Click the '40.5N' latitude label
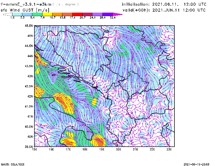The width and height of the screenshot is (215, 166). (x=29, y=127)
